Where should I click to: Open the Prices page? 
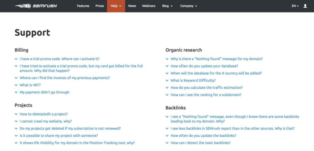click(x=100, y=6)
